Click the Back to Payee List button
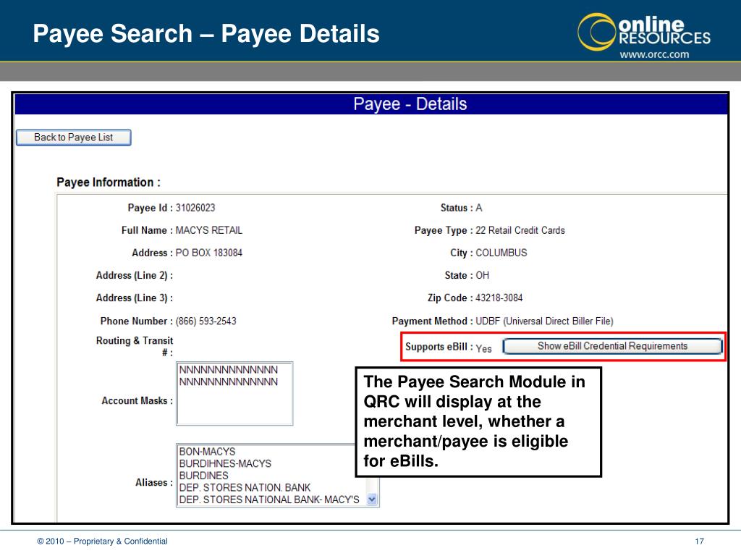The height and width of the screenshot is (556, 741). (74, 138)
